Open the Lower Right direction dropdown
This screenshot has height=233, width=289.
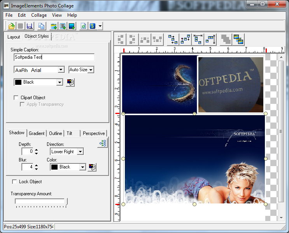(80, 152)
